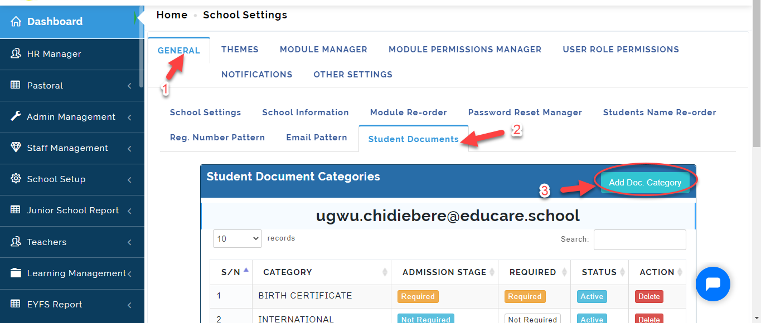This screenshot has width=761, height=323.
Task: Click the table Search input field
Action: pyautogui.click(x=640, y=239)
